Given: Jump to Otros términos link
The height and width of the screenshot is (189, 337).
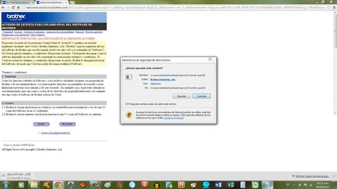Looking at the screenshot, I should coord(37,35).
